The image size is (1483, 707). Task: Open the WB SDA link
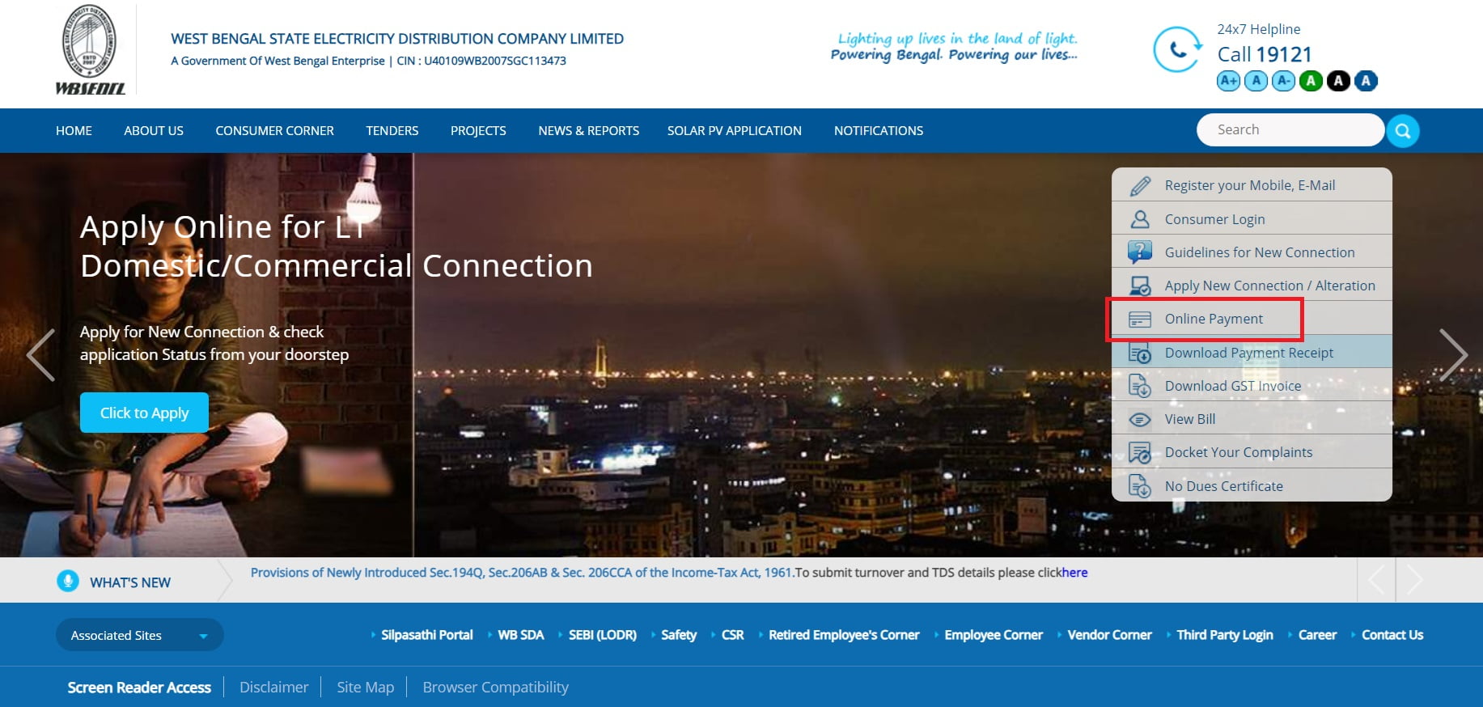coord(521,635)
